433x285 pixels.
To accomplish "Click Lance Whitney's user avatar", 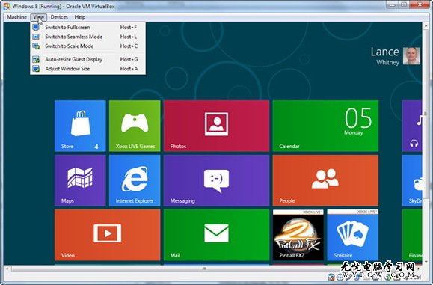I will click(411, 56).
